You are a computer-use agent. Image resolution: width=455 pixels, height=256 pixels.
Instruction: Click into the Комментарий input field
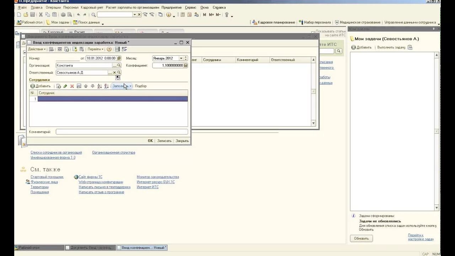[122, 132]
